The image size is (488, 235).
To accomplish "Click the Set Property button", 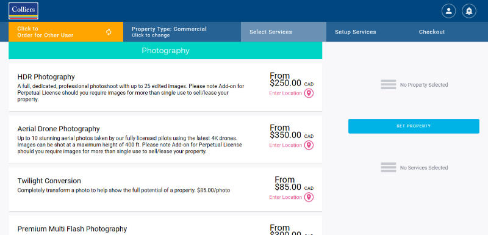I will click(414, 126).
